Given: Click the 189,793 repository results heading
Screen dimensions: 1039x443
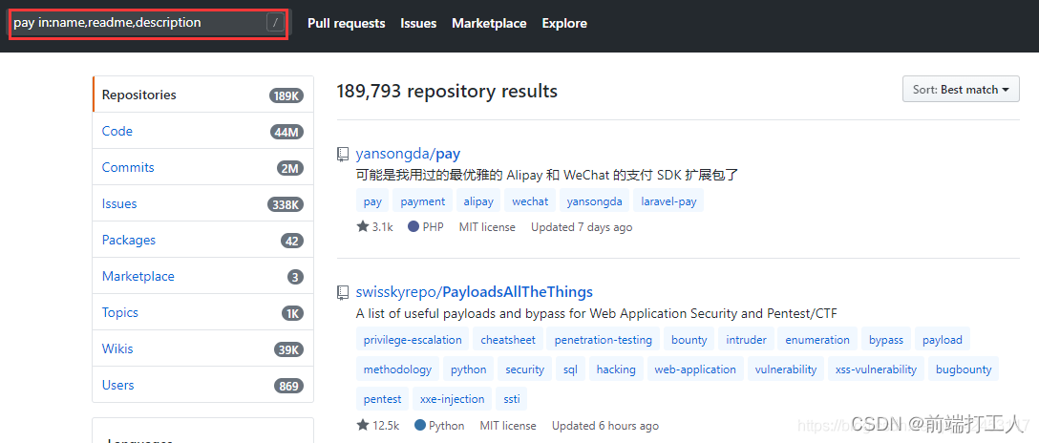Looking at the screenshot, I should (447, 91).
